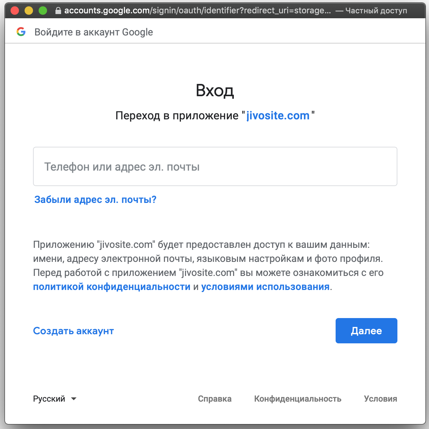The height and width of the screenshot is (429, 429).
Task: Click 'Создать аккаунт' link
Action: (x=73, y=331)
